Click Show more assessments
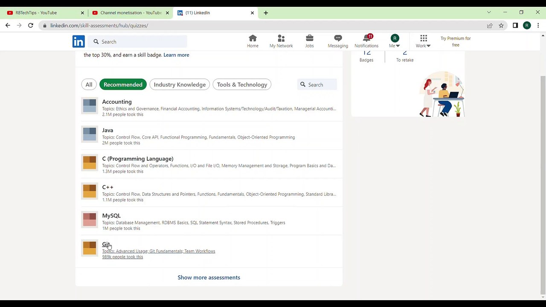 209,278
